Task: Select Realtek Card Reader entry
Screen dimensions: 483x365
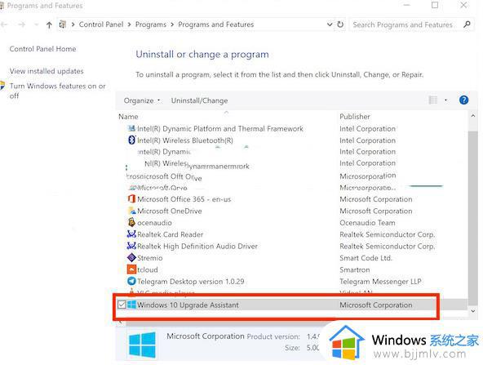Action: tap(170, 234)
